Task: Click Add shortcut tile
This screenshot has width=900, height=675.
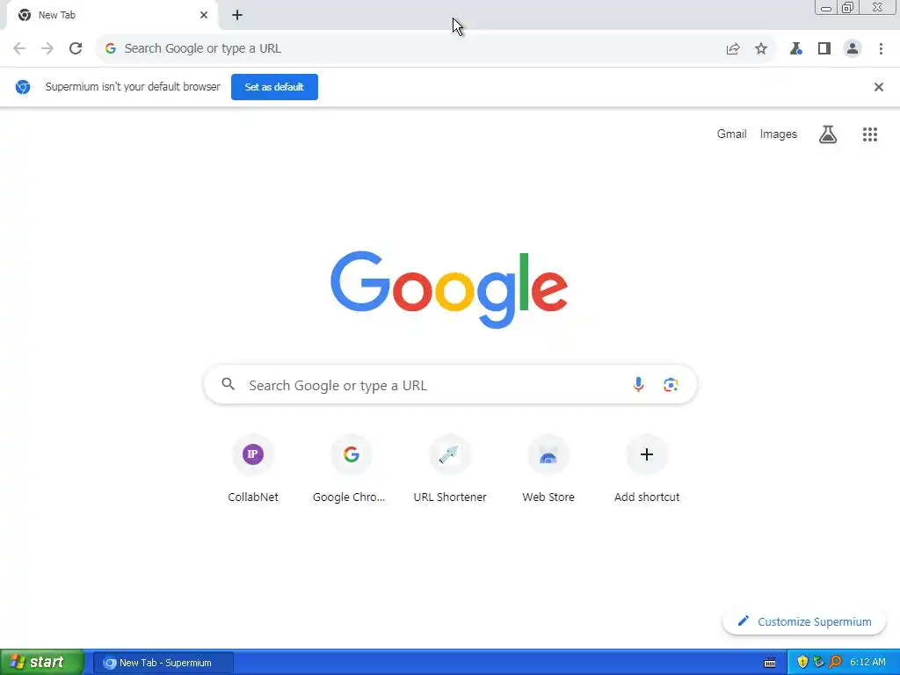Action: 647,469
